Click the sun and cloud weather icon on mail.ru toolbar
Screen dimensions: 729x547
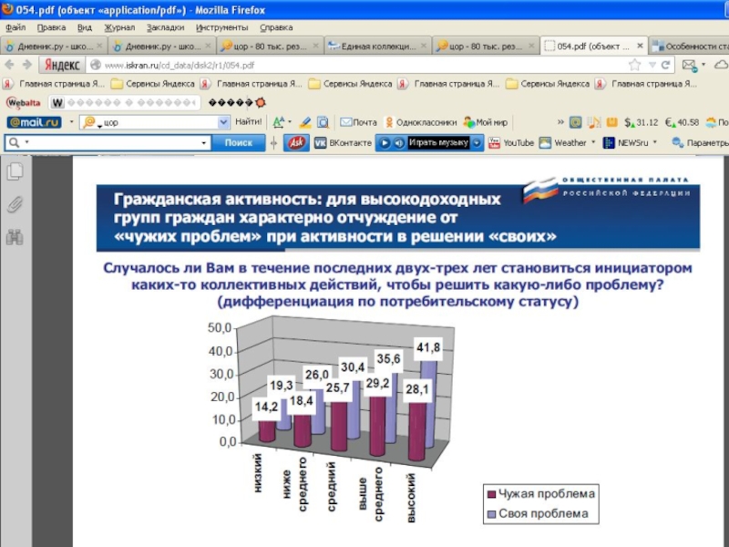(x=711, y=122)
